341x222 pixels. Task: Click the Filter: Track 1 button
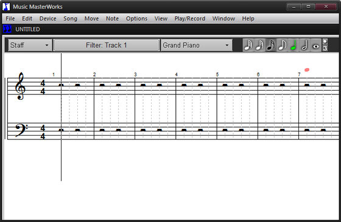(x=106, y=45)
